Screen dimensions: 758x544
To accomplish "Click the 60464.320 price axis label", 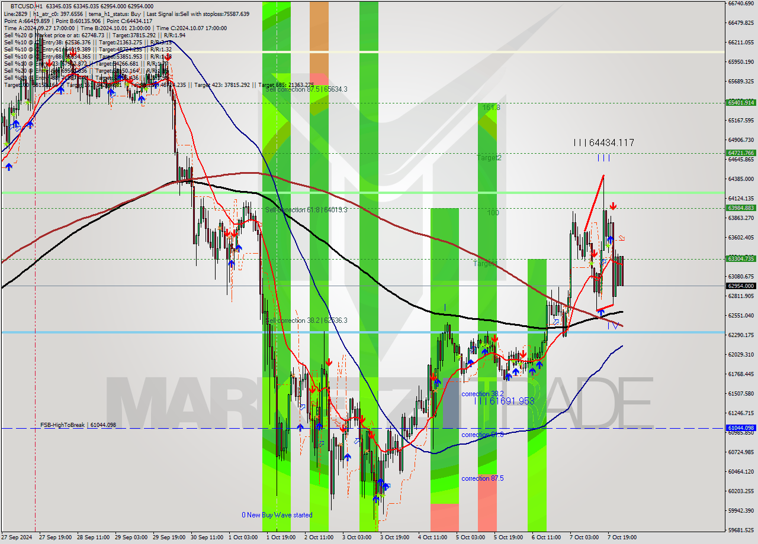I will 741,471.
